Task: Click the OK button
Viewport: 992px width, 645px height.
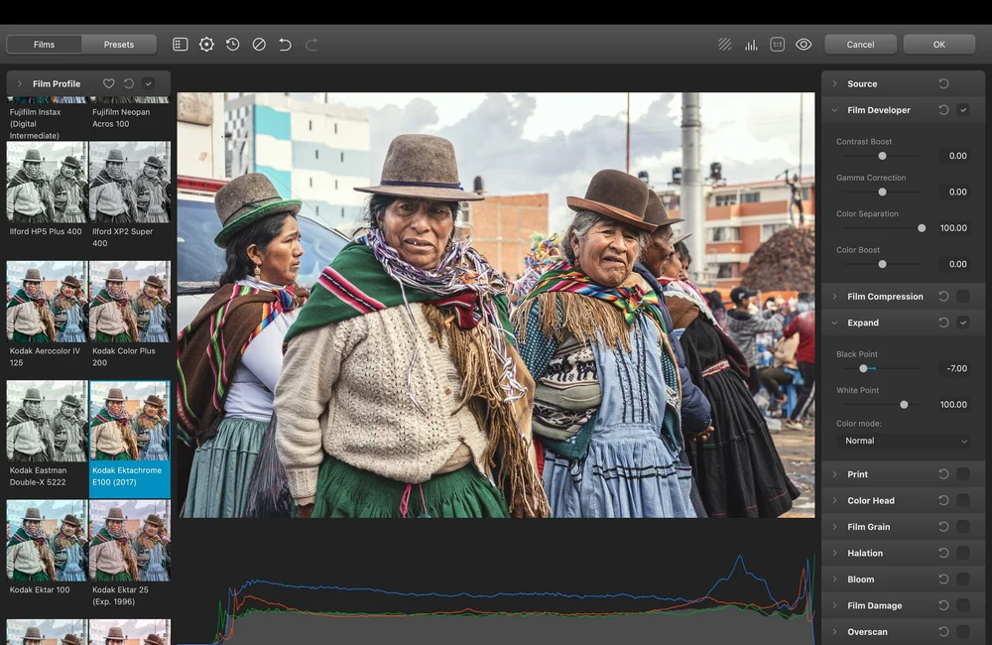Action: (x=938, y=45)
